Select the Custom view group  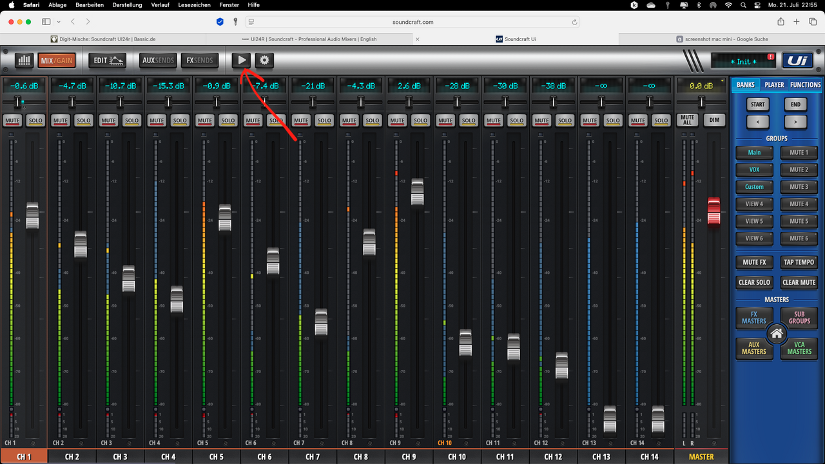point(754,187)
